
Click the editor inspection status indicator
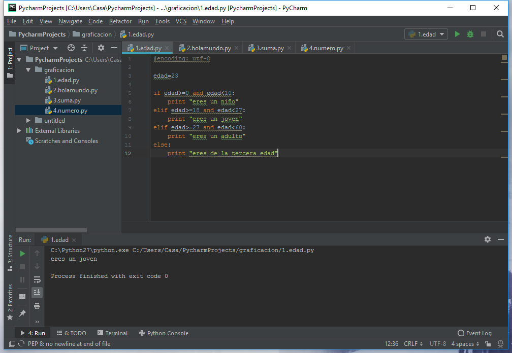point(504,57)
